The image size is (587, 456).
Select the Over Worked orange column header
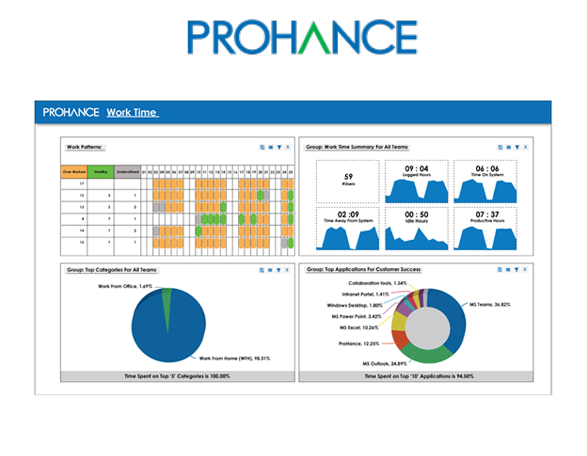coord(74,172)
